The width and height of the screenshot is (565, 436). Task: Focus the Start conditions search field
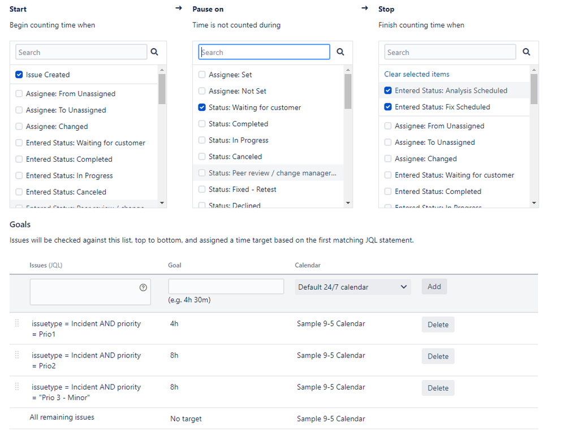point(81,52)
